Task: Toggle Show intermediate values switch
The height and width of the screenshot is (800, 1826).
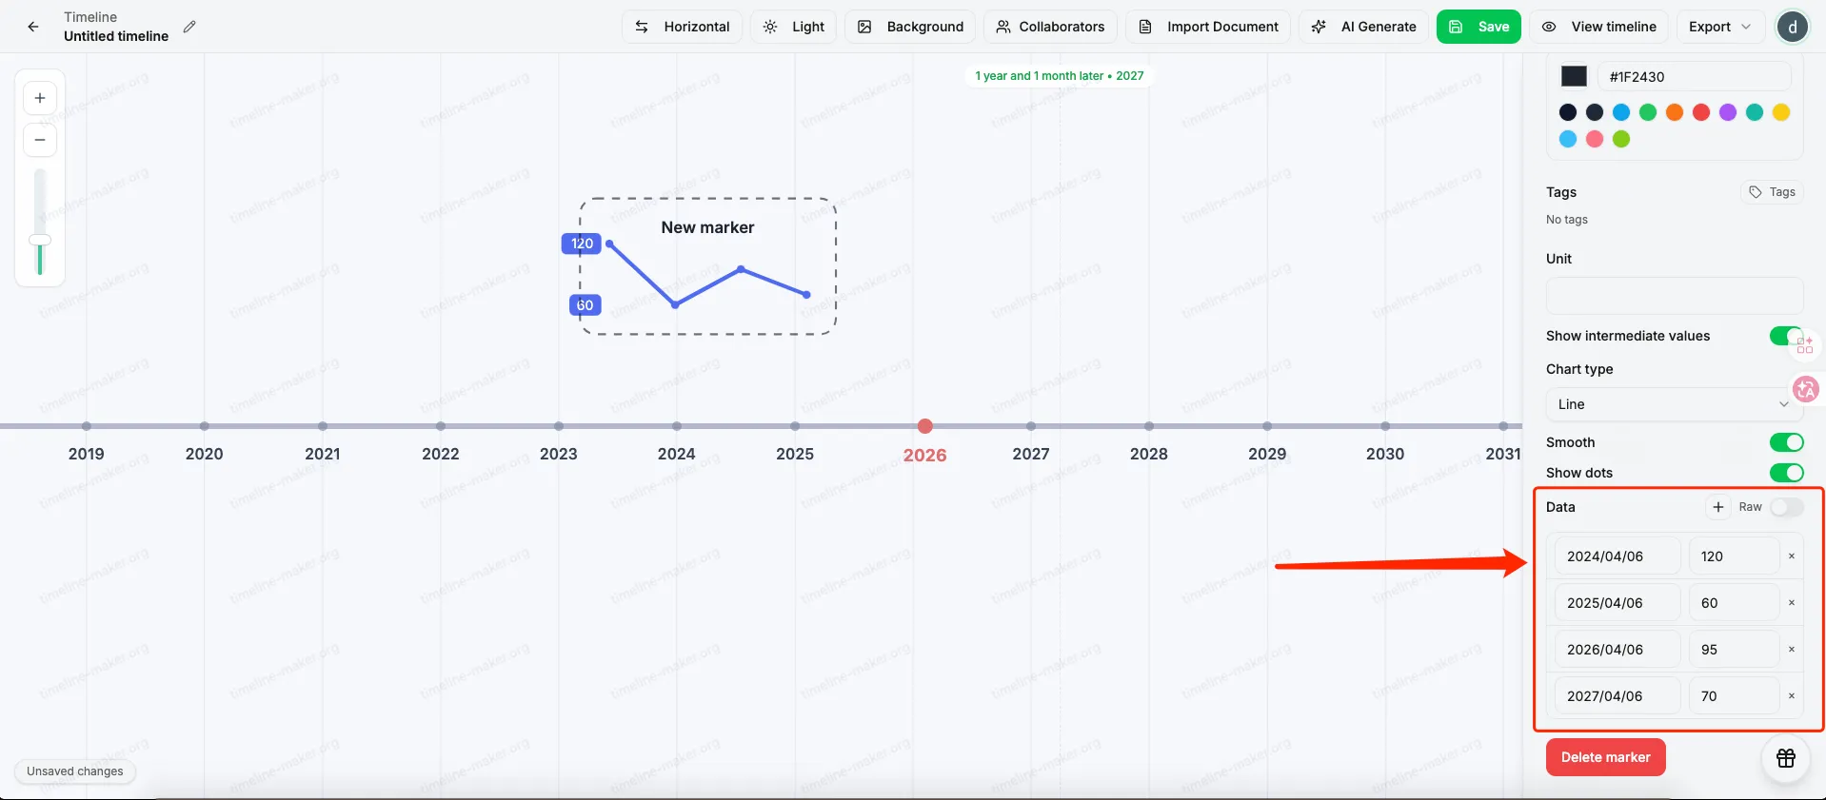Action: point(1786,336)
